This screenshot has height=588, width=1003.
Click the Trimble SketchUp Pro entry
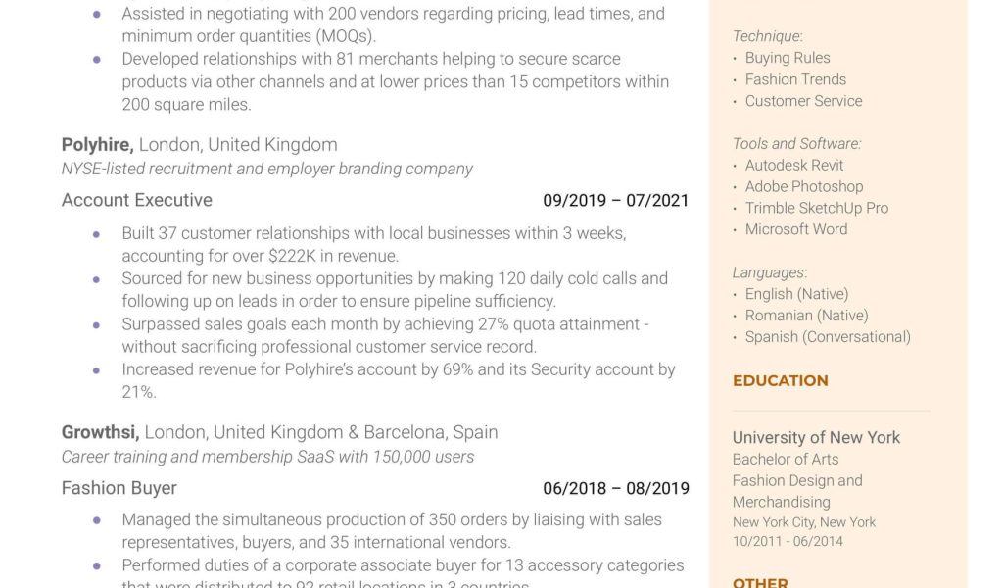(x=816, y=208)
